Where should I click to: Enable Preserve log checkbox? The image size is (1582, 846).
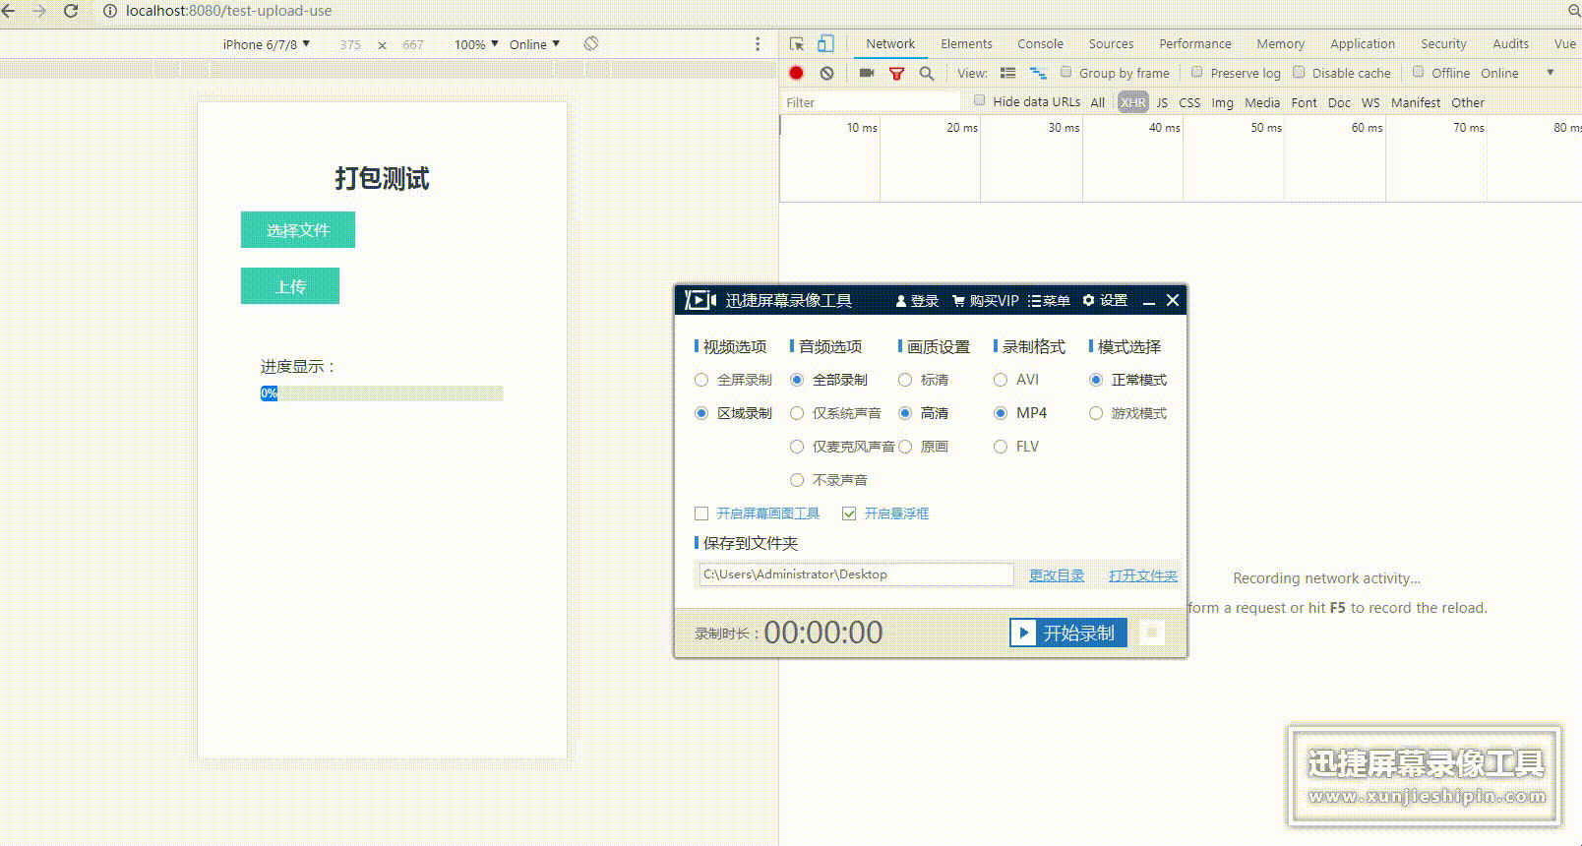coord(1197,72)
